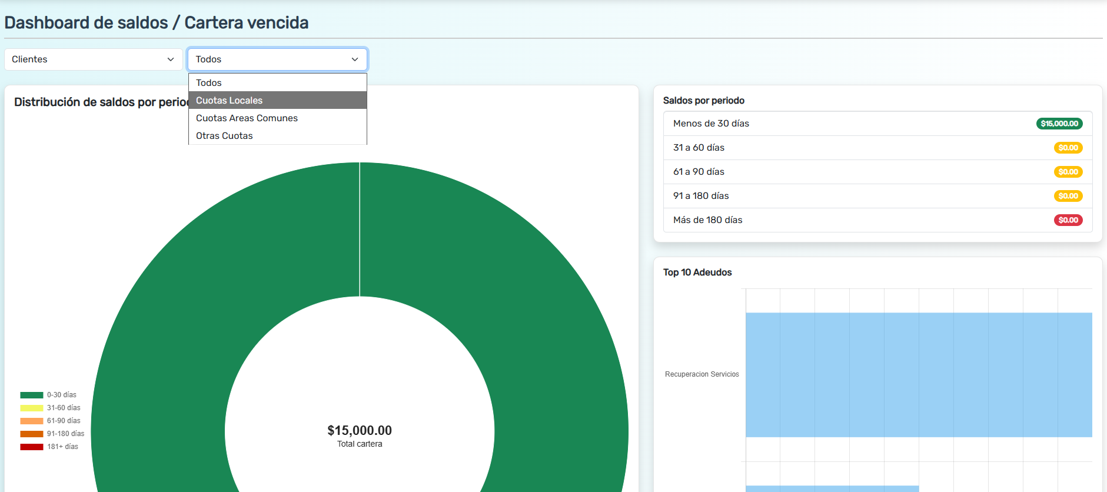Viewport: 1107px width, 492px height.
Task: Select the 91 a 180 días row
Action: pyautogui.click(x=824, y=196)
